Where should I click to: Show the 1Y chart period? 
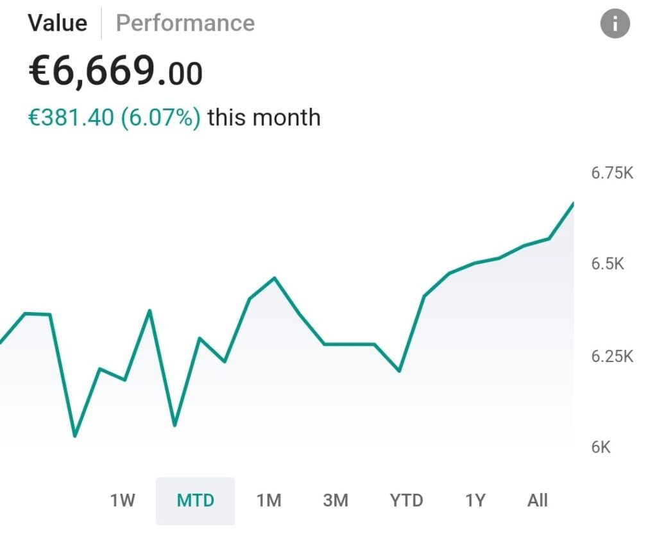pos(475,500)
